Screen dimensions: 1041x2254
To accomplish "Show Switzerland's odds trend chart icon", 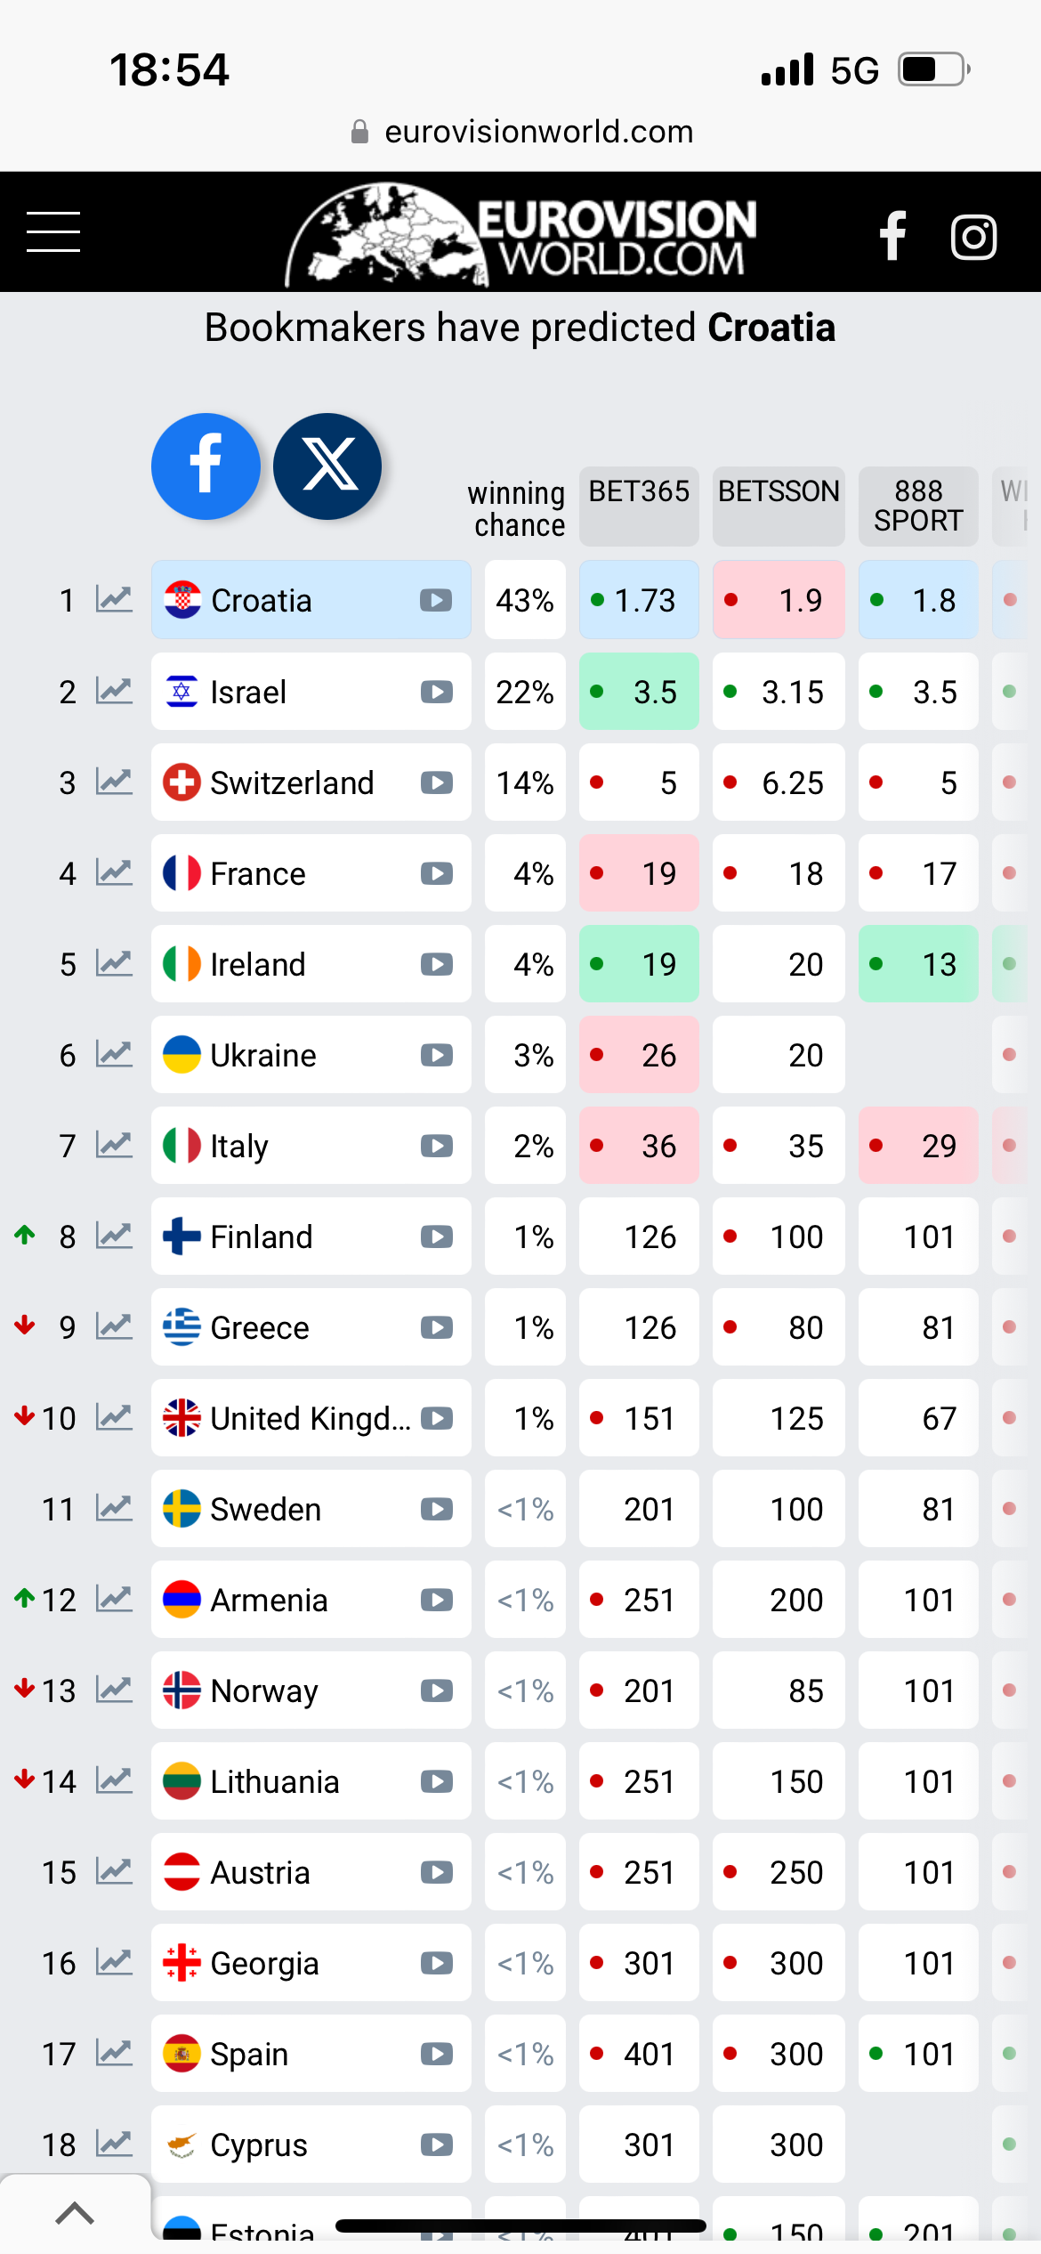I will [x=114, y=782].
